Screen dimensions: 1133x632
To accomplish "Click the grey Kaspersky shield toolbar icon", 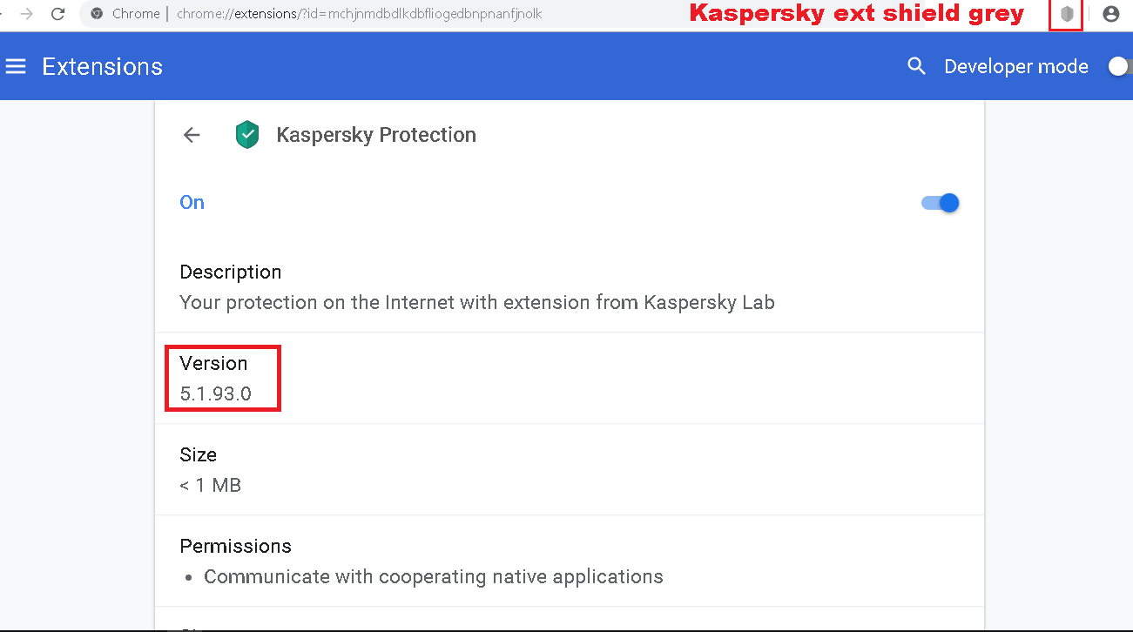I will [1066, 15].
